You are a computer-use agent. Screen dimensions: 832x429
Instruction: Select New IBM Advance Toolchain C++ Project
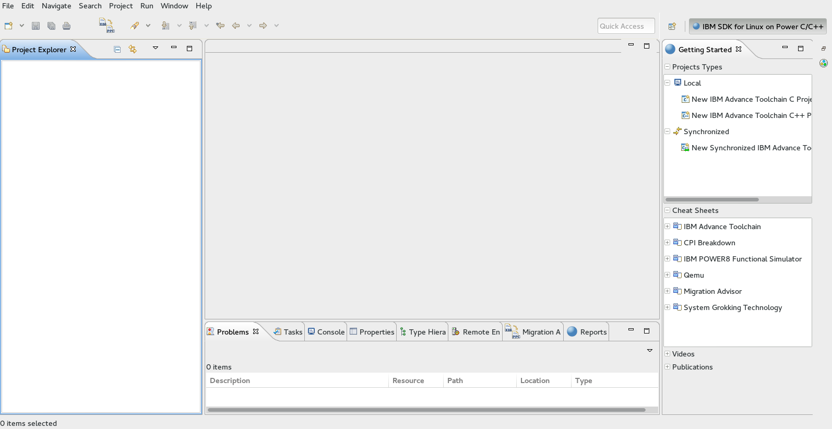pos(747,115)
